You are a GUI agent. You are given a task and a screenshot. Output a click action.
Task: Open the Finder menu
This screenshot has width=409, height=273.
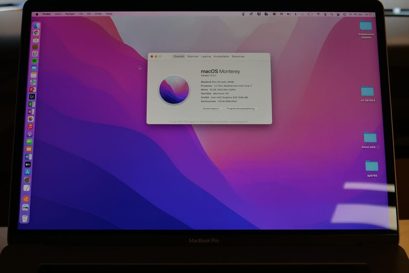46,14
